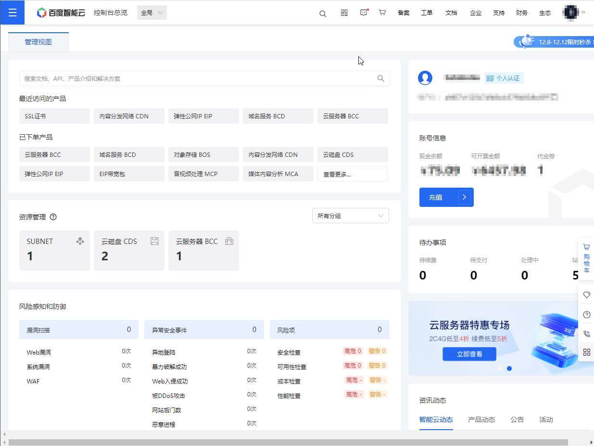Image resolution: width=594 pixels, height=446 pixels.
Task: Click the 异常安全事件 risk header
Action: pyautogui.click(x=204, y=330)
